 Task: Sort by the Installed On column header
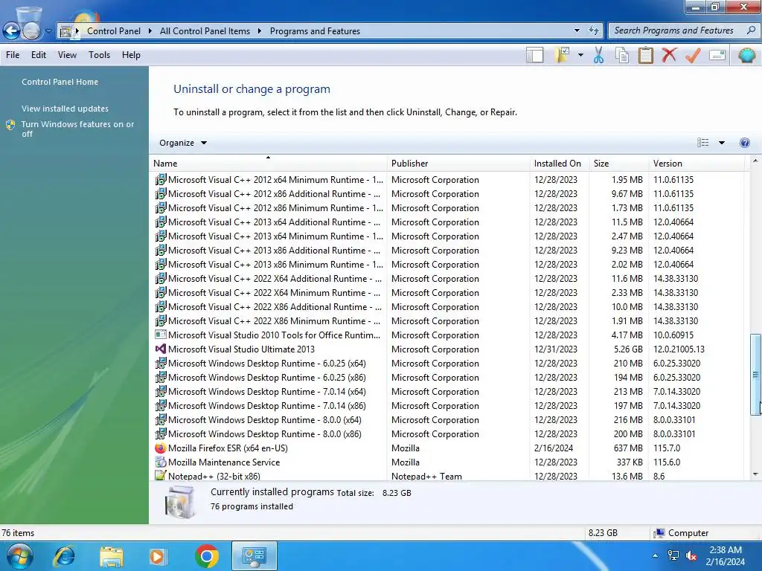pyautogui.click(x=560, y=163)
